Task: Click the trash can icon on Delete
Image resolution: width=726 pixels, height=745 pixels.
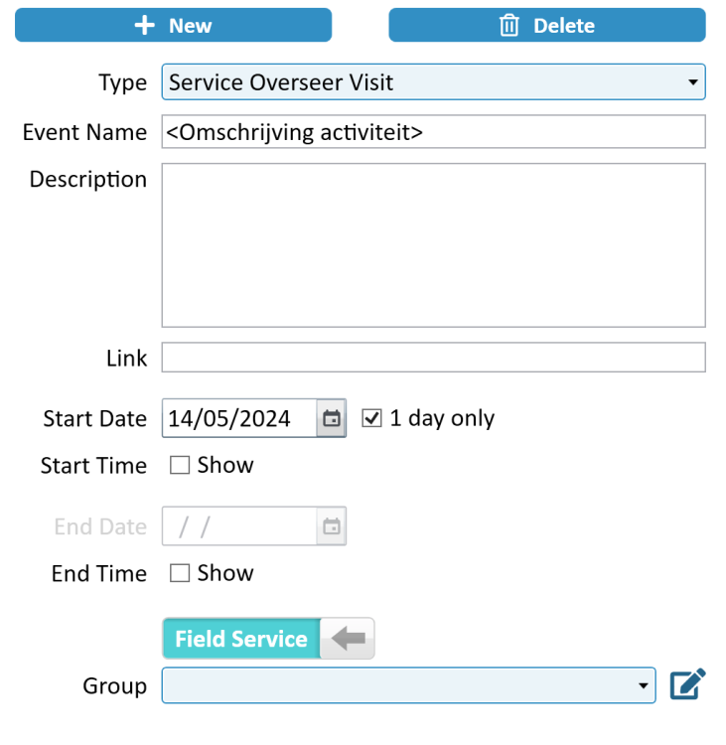Action: [x=509, y=26]
